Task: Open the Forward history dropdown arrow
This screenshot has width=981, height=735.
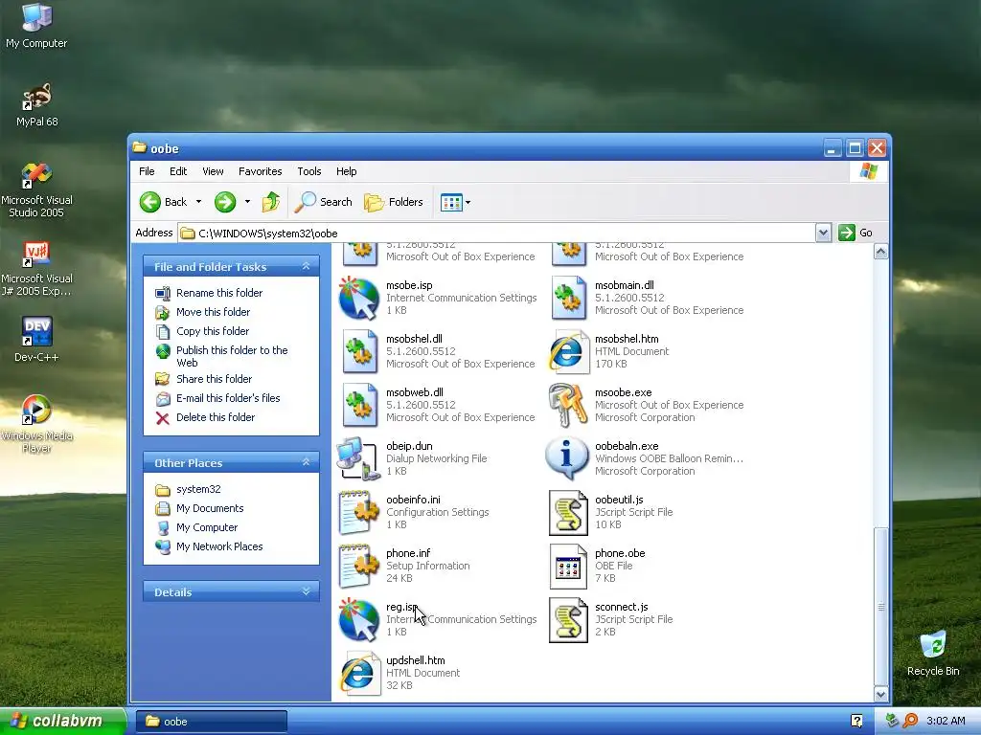Action: pos(248,202)
